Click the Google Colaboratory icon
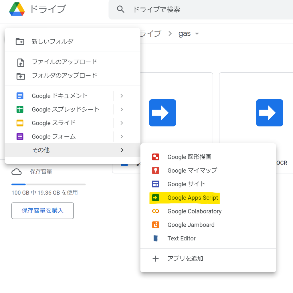 tap(155, 211)
